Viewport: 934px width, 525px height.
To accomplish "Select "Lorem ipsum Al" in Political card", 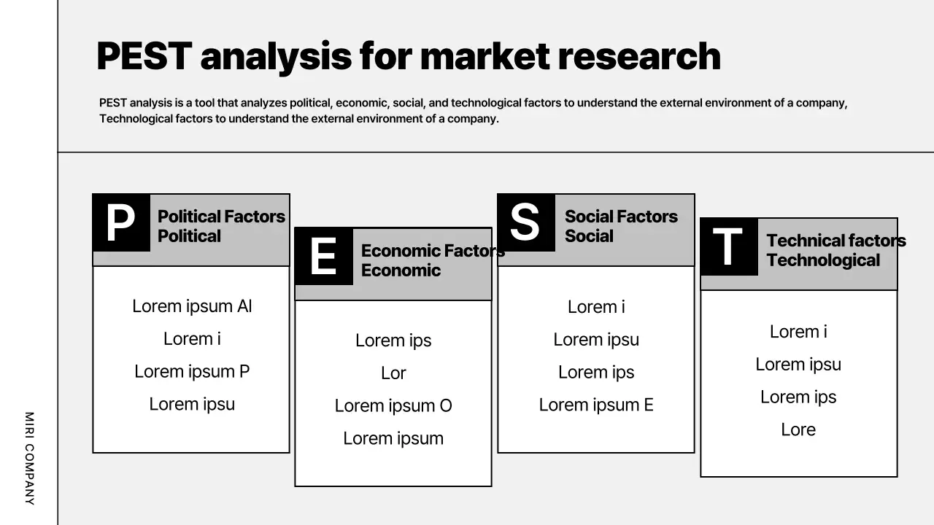I will (x=192, y=306).
